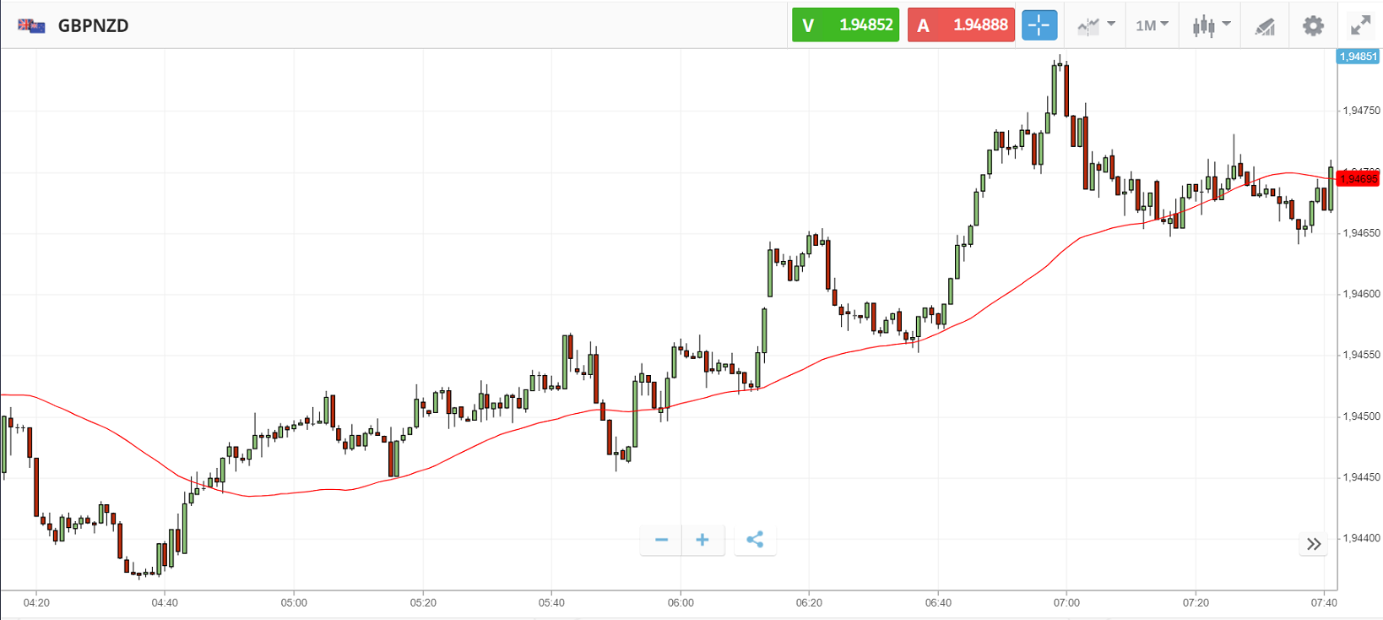
Task: Click the GBPNZD symbol name
Action: click(x=94, y=26)
